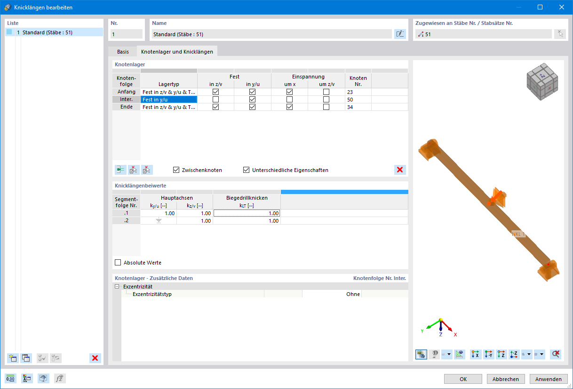
Task: Select the Knotenlager und Knicklängen tab
Action: (177, 52)
